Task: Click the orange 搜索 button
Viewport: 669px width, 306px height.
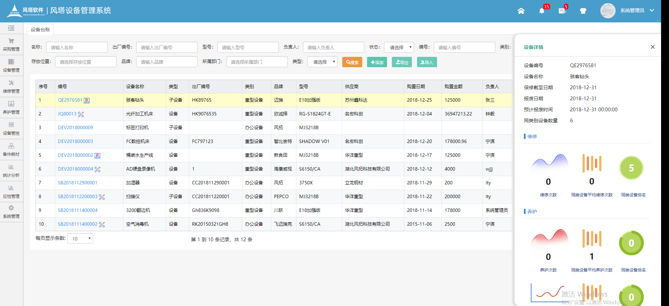Action: coord(352,62)
